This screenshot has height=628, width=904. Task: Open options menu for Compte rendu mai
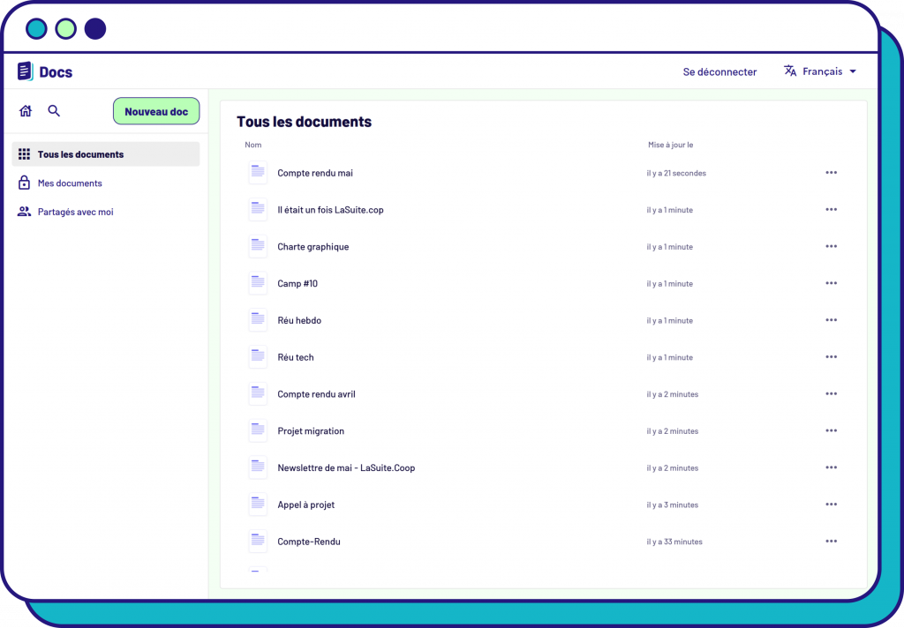[x=831, y=172]
